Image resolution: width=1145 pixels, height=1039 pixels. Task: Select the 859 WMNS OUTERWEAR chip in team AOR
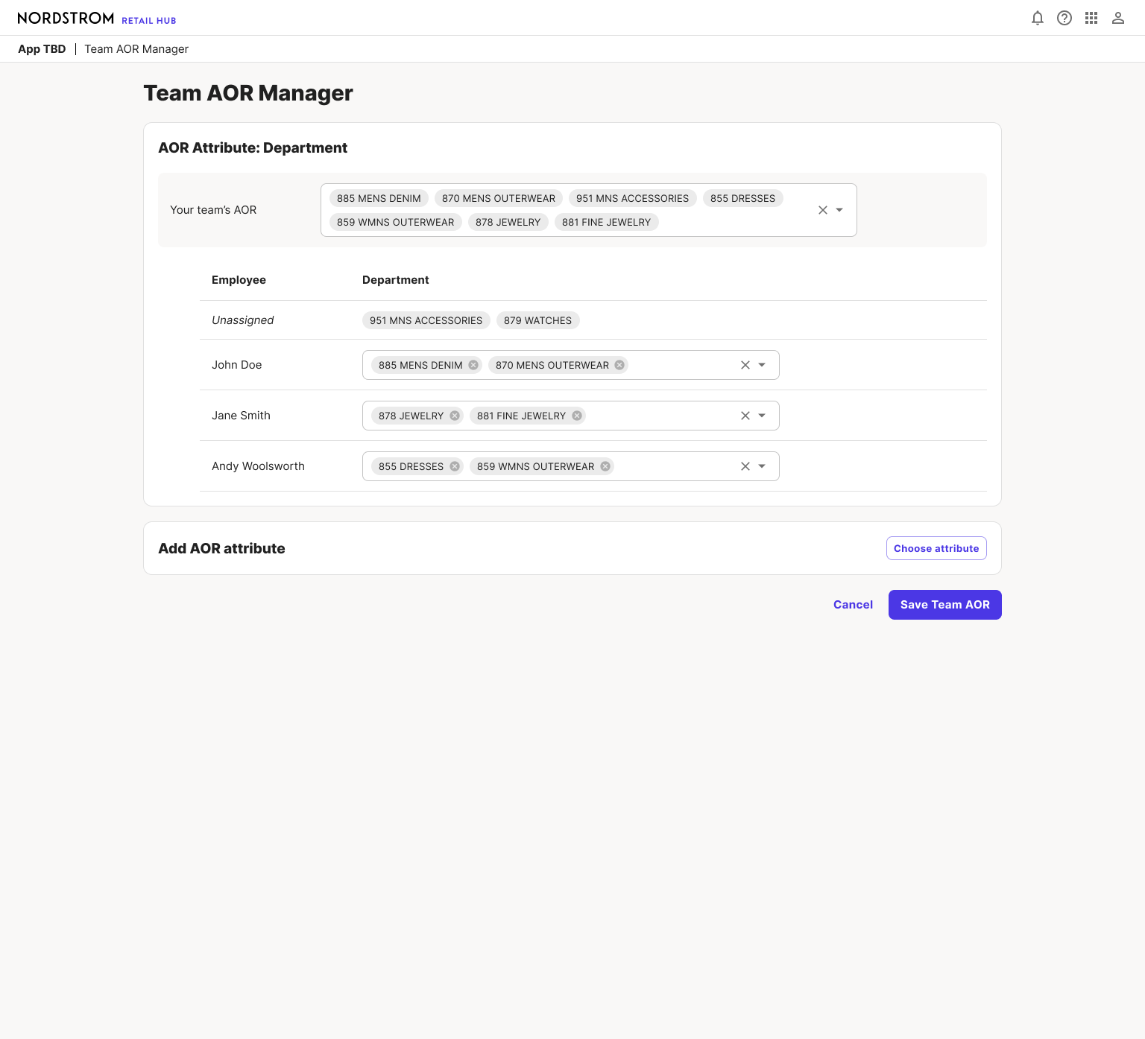396,222
